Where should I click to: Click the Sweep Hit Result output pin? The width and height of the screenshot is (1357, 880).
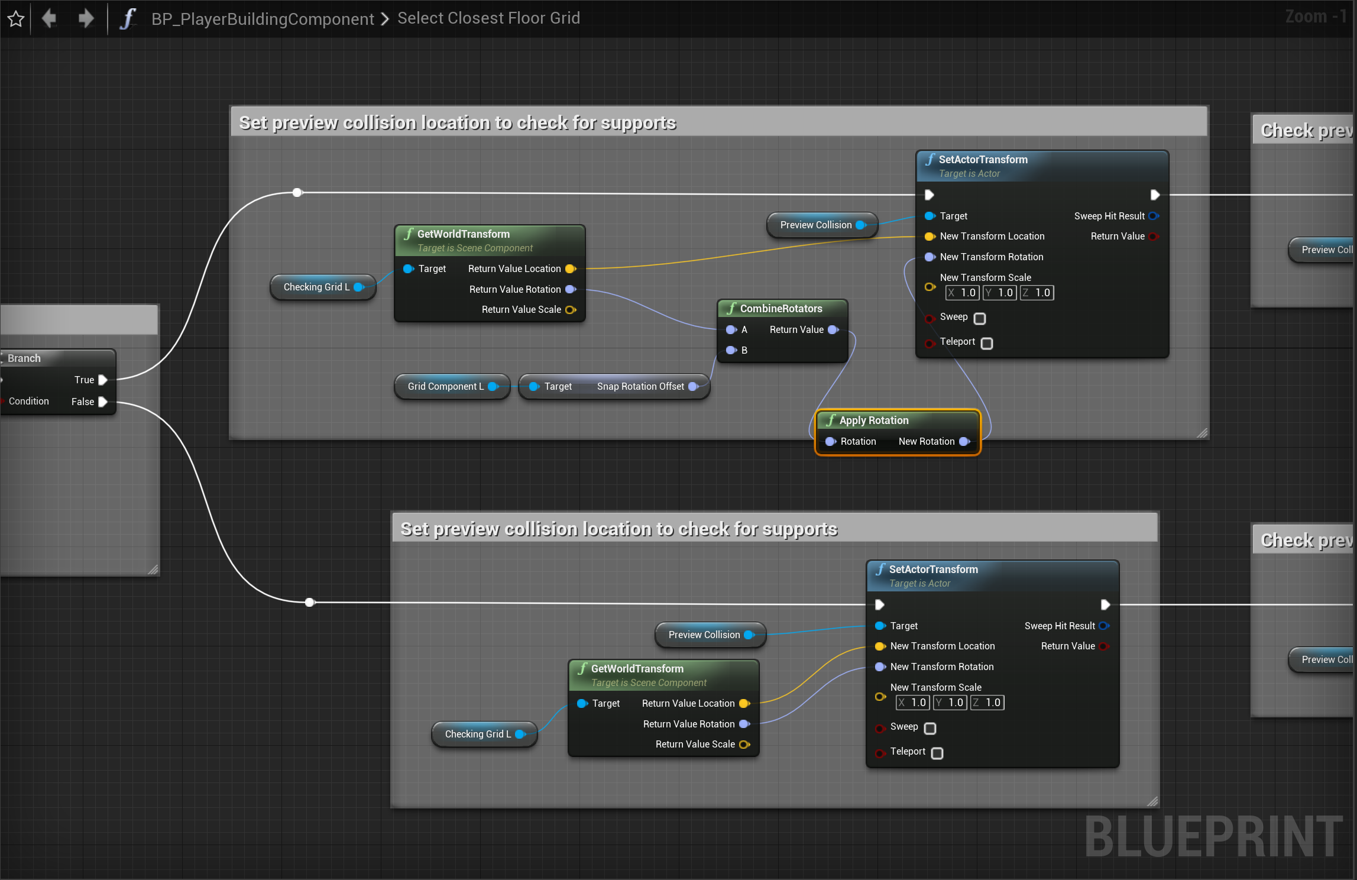coord(1154,216)
